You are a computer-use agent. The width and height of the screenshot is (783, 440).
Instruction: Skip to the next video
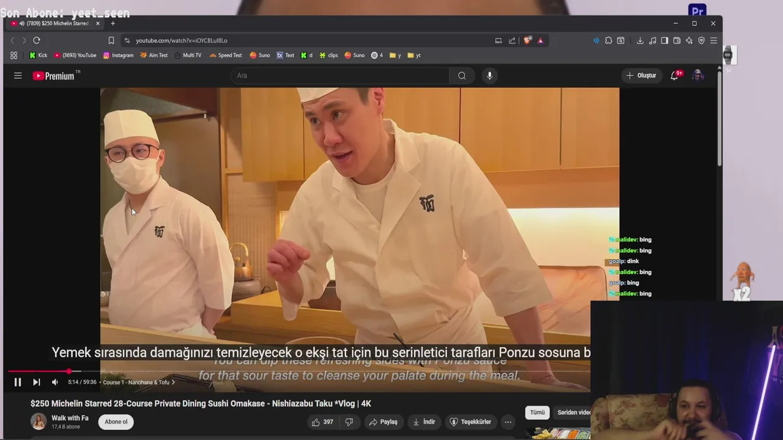click(36, 382)
